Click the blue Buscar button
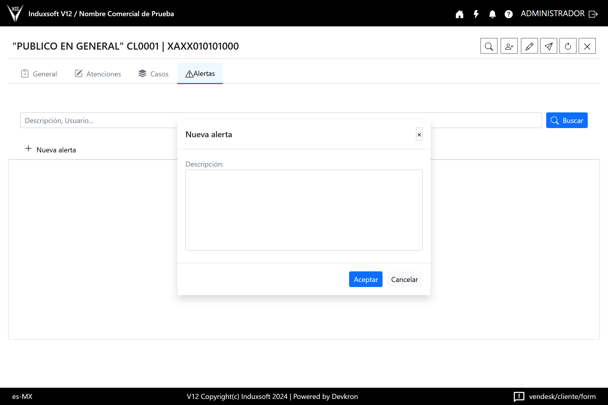The image size is (608, 405). pyautogui.click(x=567, y=120)
